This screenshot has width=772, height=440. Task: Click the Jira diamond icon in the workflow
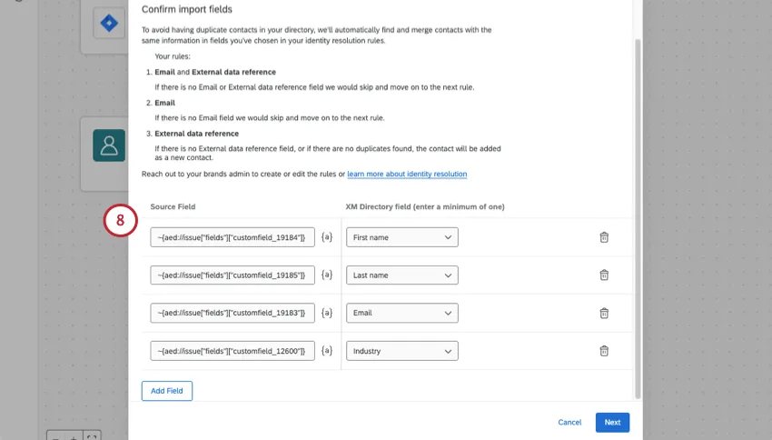tap(109, 23)
